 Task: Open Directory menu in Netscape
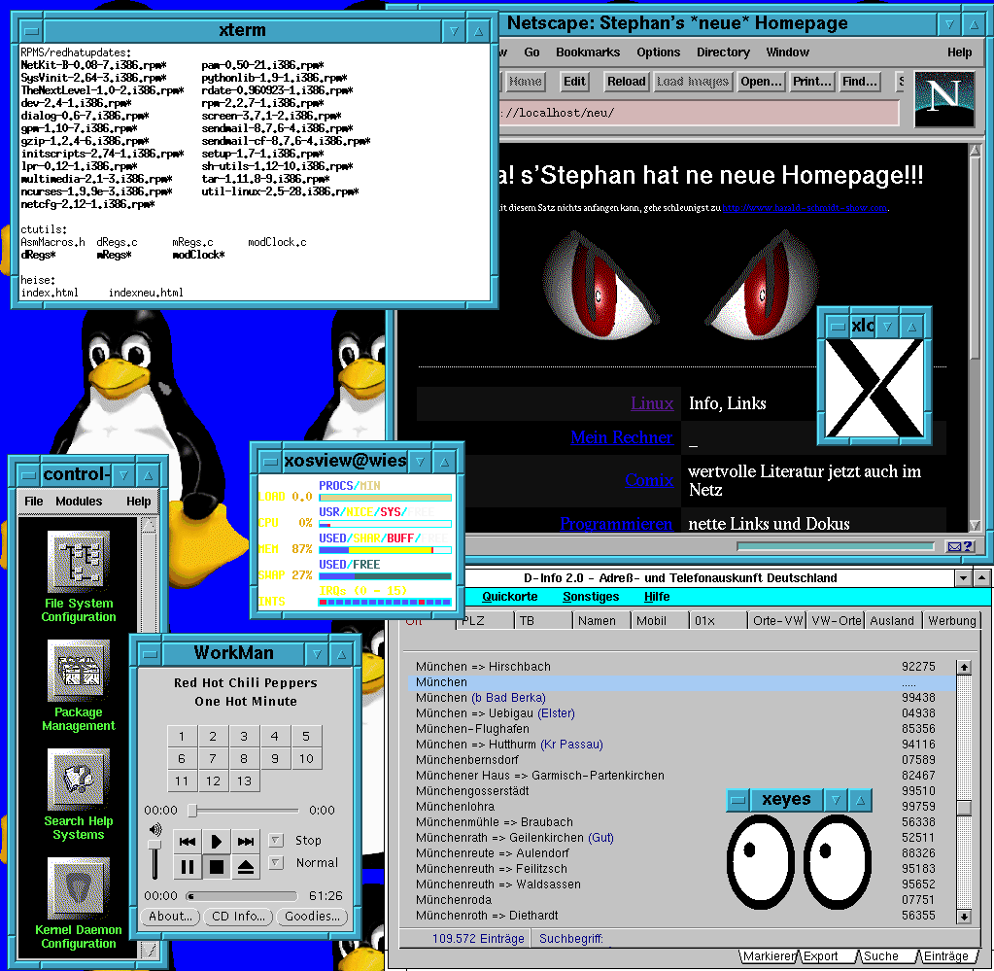pyautogui.click(x=723, y=52)
